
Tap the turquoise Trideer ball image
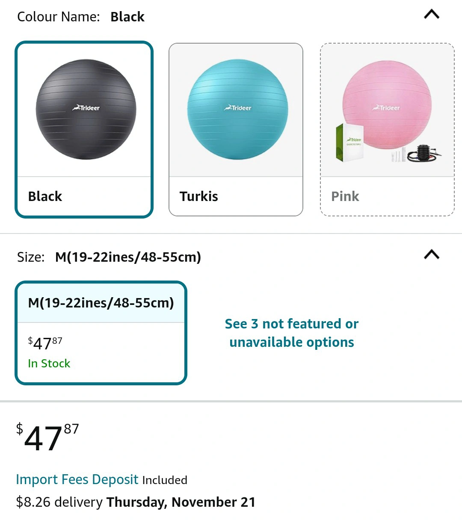click(237, 109)
